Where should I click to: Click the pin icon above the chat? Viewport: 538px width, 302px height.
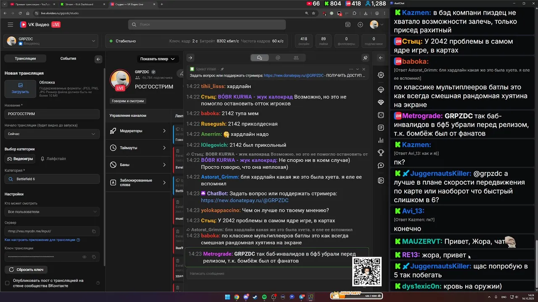pos(365,58)
